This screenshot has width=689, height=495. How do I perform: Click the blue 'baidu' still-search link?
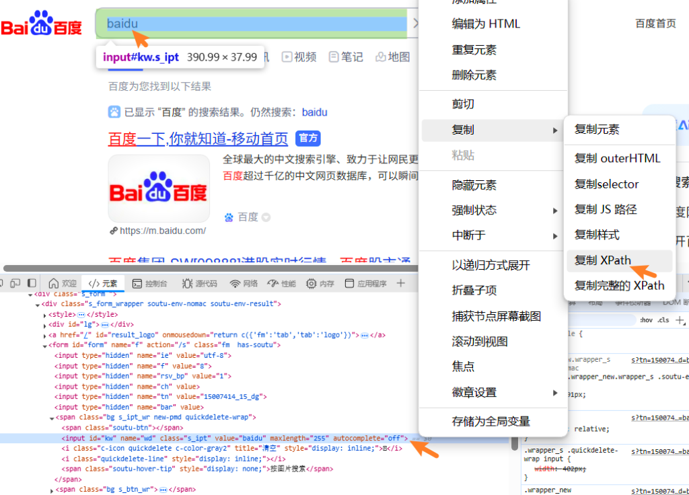coord(315,112)
